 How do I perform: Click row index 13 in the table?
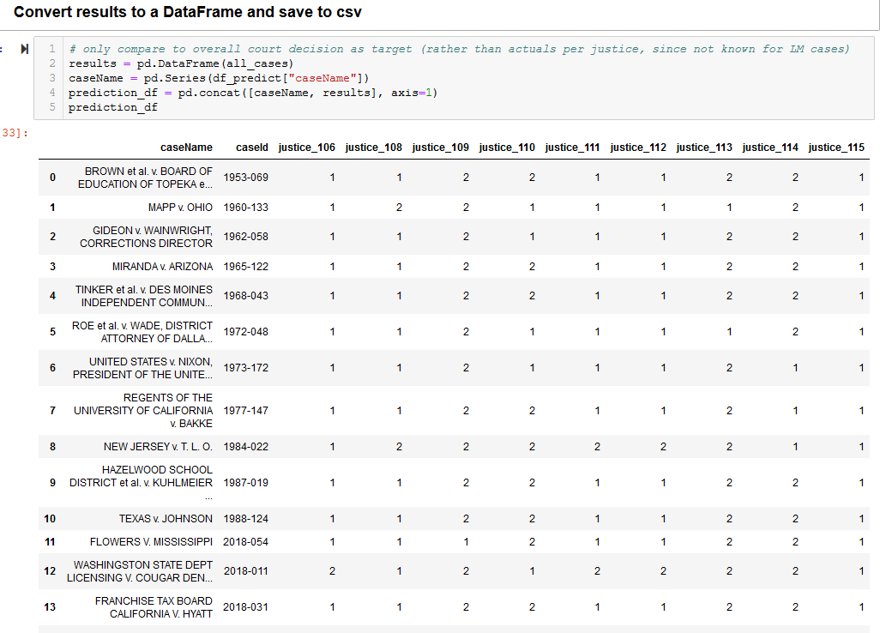point(50,606)
